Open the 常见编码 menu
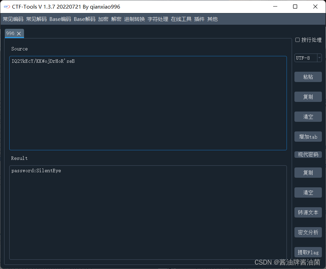 [13, 19]
